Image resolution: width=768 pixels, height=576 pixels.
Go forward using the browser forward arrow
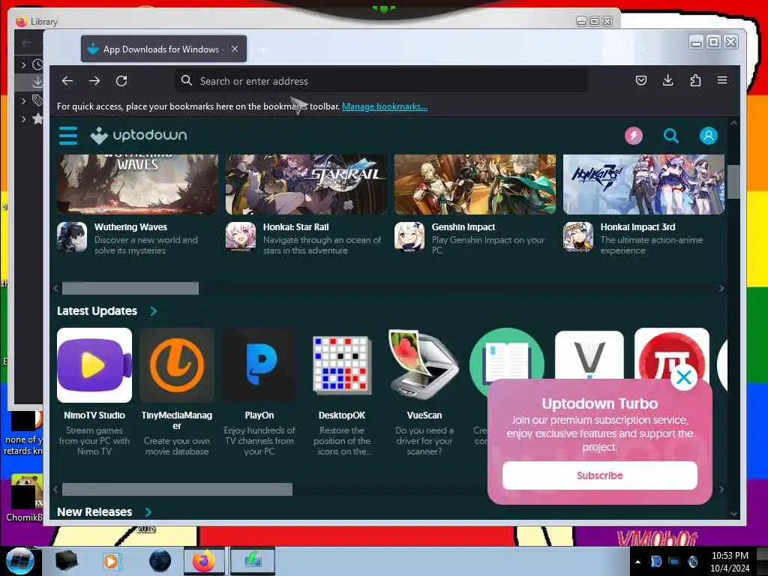tap(94, 81)
